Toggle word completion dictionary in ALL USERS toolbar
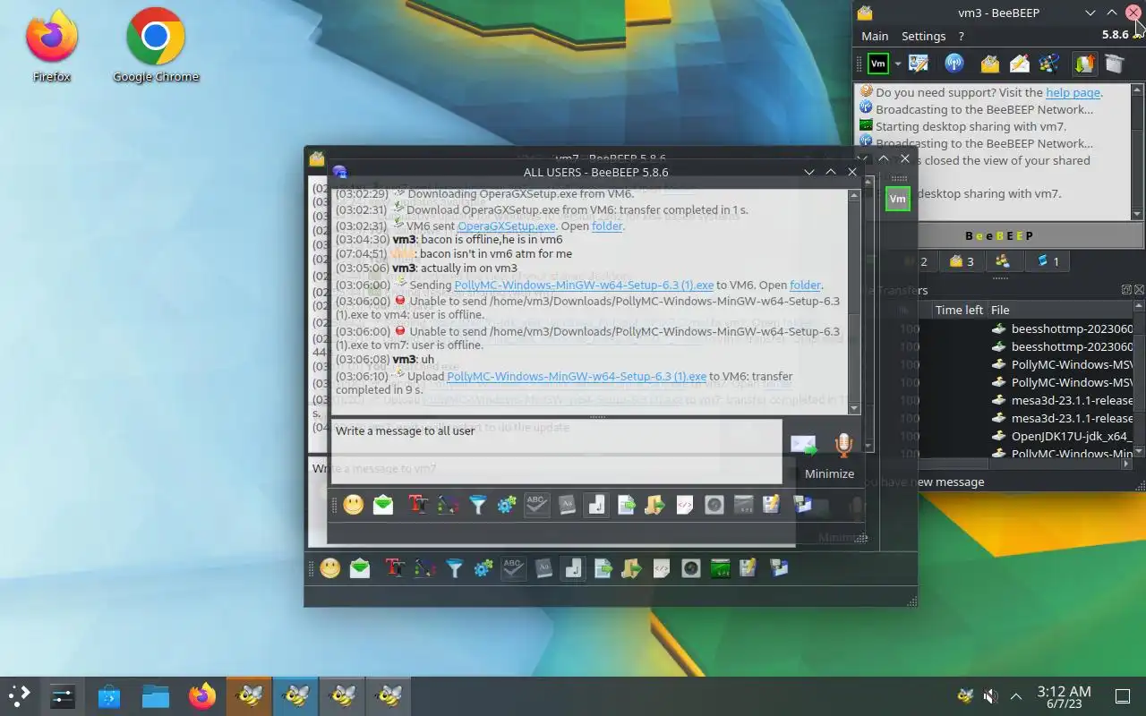The width and height of the screenshot is (1146, 716). (x=567, y=506)
